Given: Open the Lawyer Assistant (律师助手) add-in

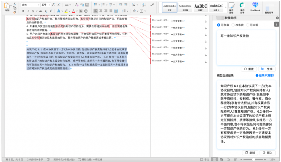Looking at the screenshot, I should (242, 8).
